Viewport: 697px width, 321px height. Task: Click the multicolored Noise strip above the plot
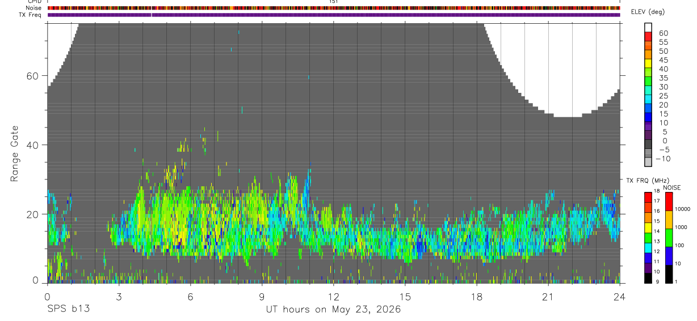pos(334,8)
